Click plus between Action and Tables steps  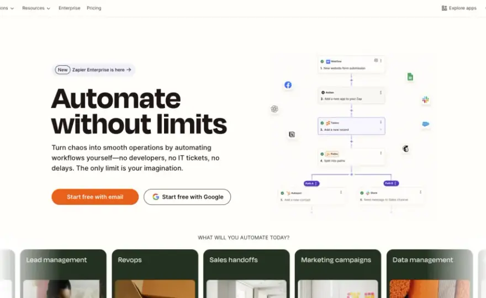(351, 110)
